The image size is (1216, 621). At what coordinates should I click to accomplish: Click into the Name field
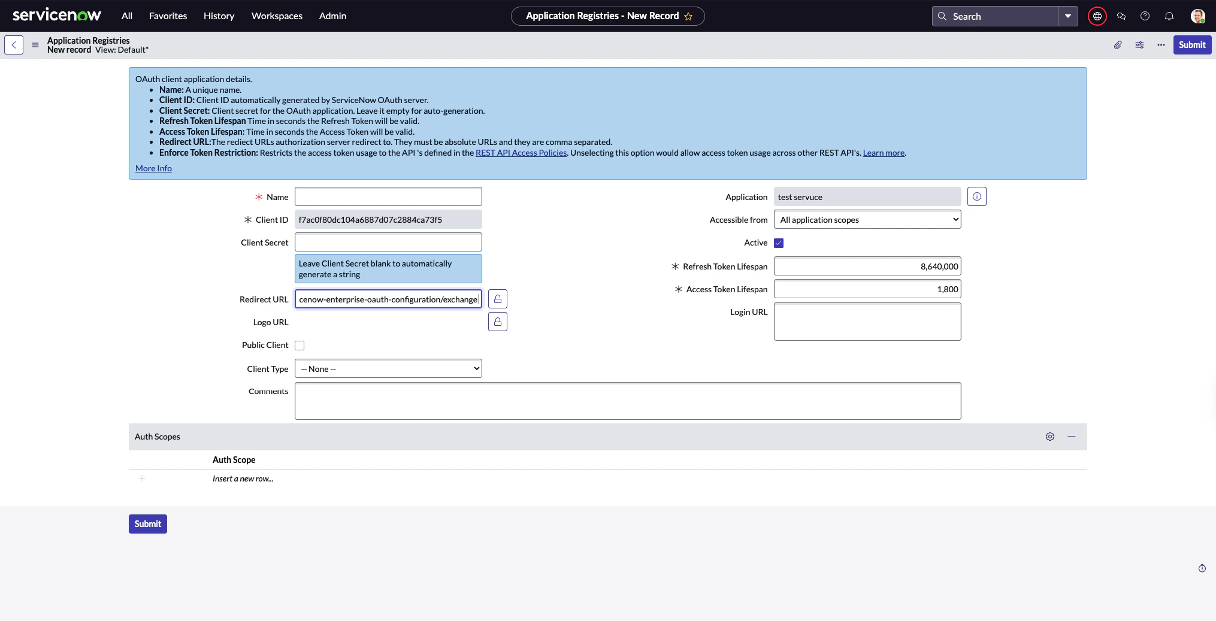(388, 196)
